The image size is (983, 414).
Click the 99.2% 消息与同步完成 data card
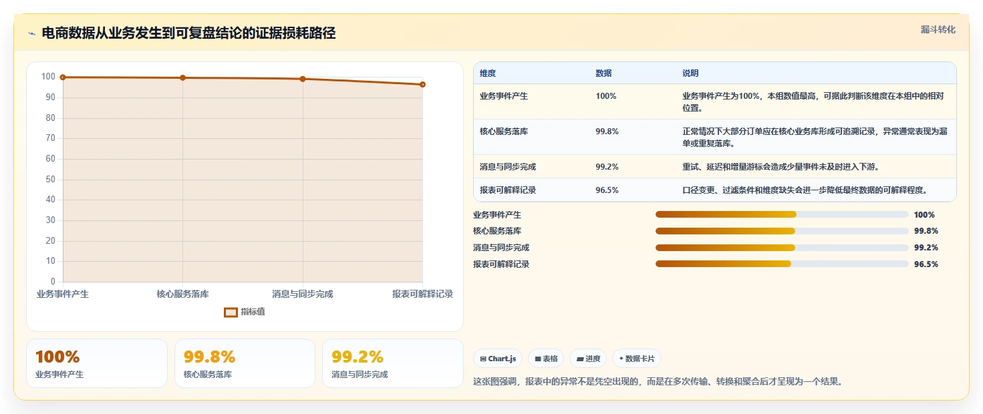point(393,363)
